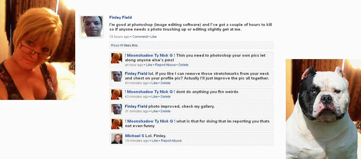Like Finley Field's main photoshop post
This screenshot has width=361, height=159.
[153, 37]
